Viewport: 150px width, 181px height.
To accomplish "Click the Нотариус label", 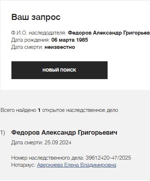I will (x=24, y=165).
